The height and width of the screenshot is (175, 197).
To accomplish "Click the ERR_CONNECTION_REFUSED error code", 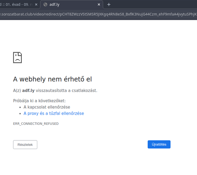I will [x=36, y=124].
